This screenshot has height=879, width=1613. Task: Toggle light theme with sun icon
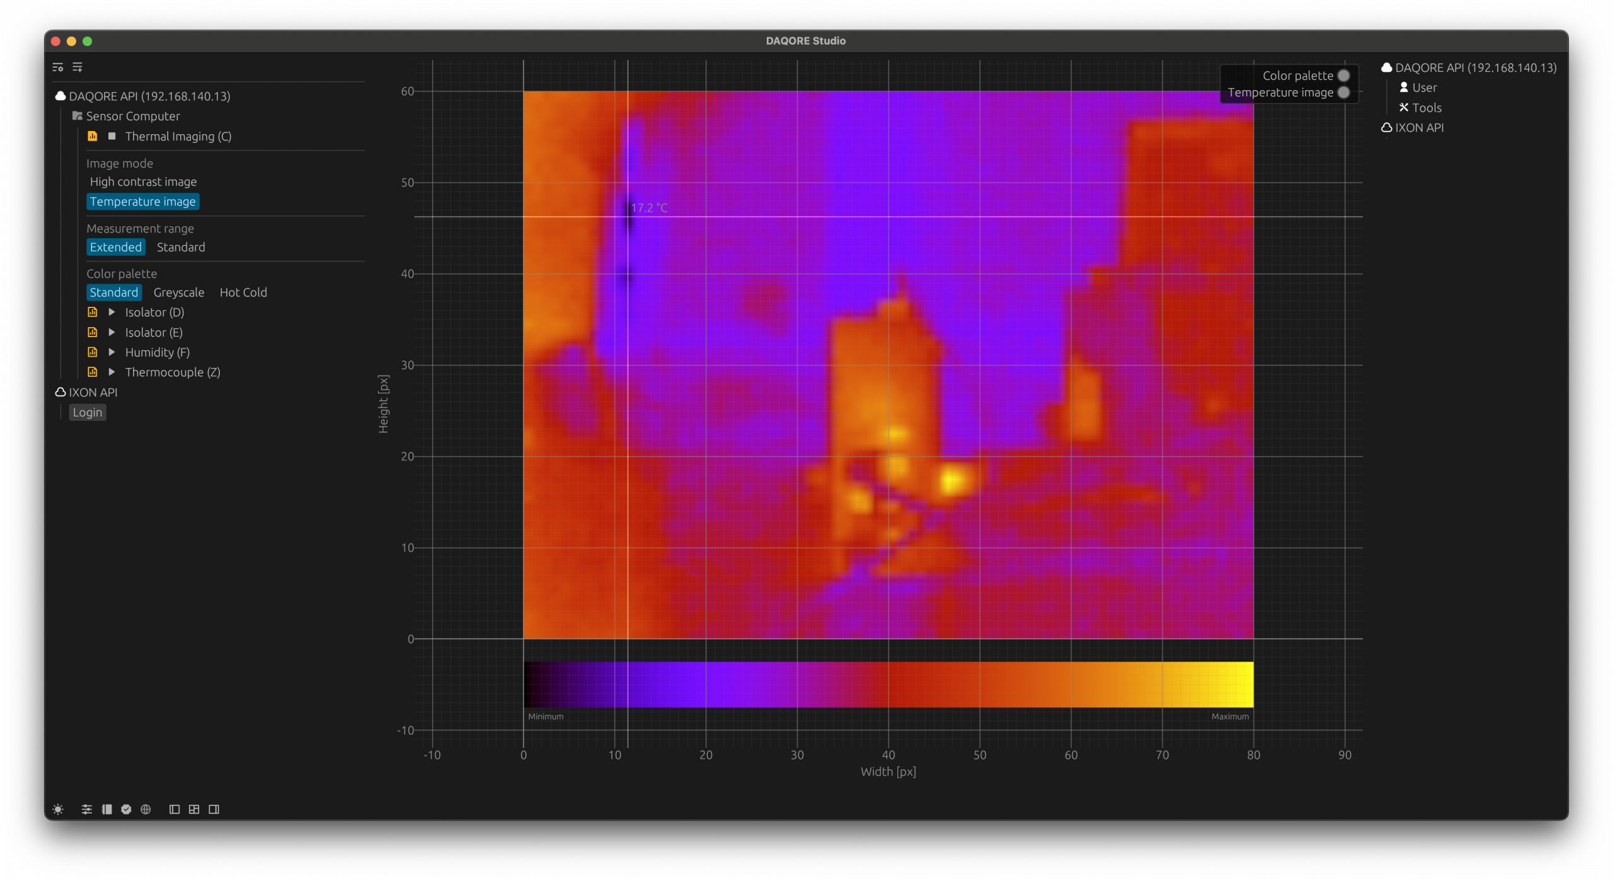coord(58,809)
